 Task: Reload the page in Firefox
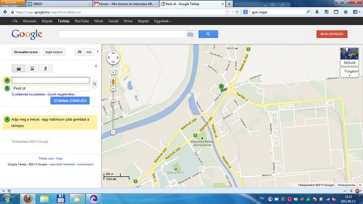pyautogui.click(x=237, y=12)
